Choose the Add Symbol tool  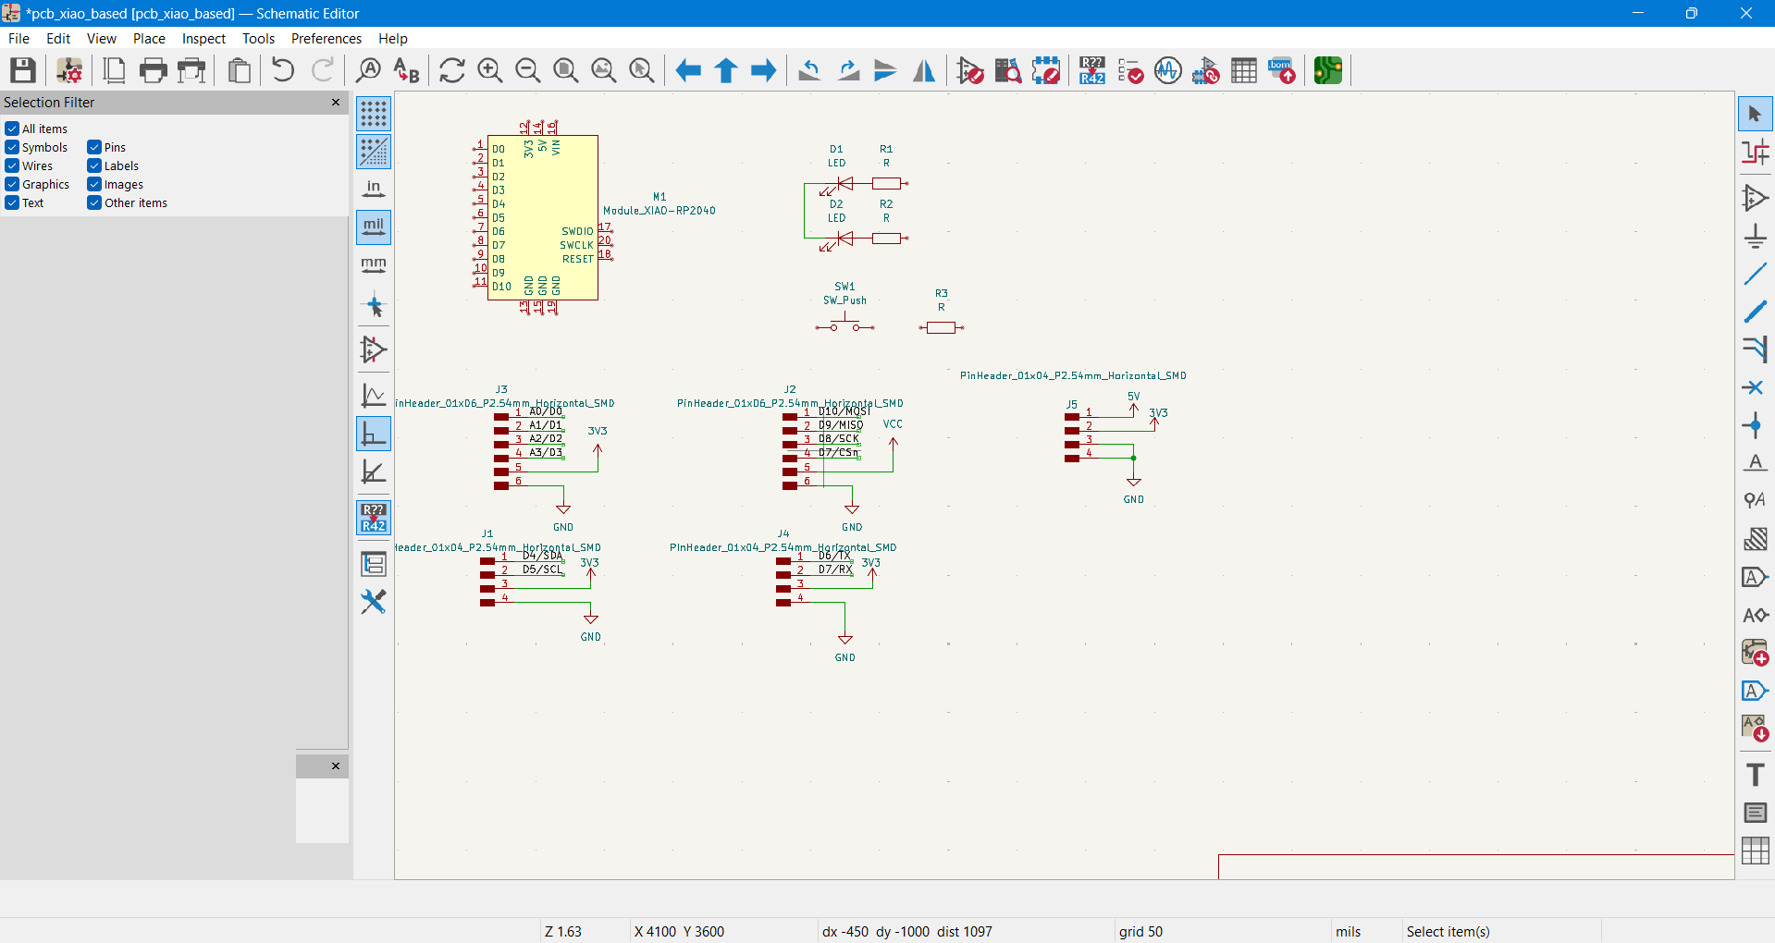[1755, 197]
